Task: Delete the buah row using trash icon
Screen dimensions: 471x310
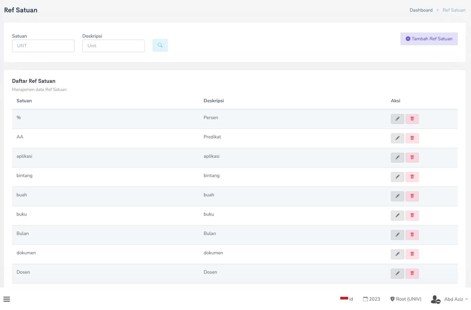Action: coord(412,196)
